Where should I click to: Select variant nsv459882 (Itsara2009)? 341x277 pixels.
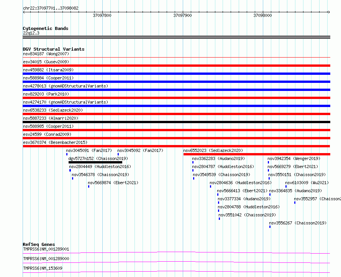[48, 70]
